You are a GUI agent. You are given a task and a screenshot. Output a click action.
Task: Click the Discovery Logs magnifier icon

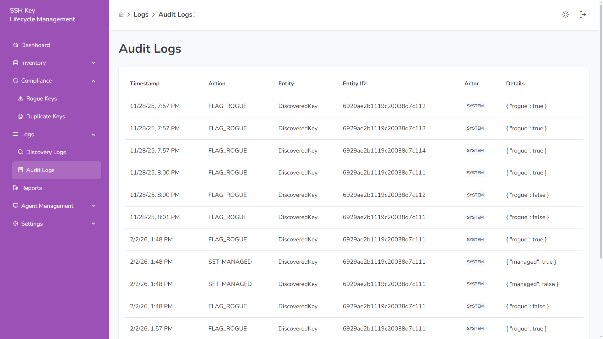click(x=21, y=152)
